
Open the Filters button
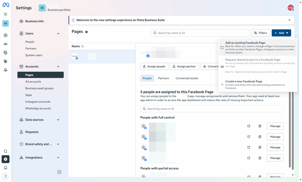click(260, 33)
